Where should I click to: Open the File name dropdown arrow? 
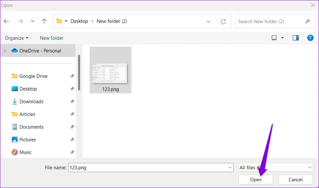(x=230, y=168)
